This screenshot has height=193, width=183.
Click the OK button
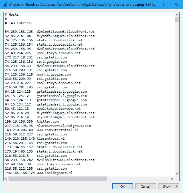[x=123, y=186]
